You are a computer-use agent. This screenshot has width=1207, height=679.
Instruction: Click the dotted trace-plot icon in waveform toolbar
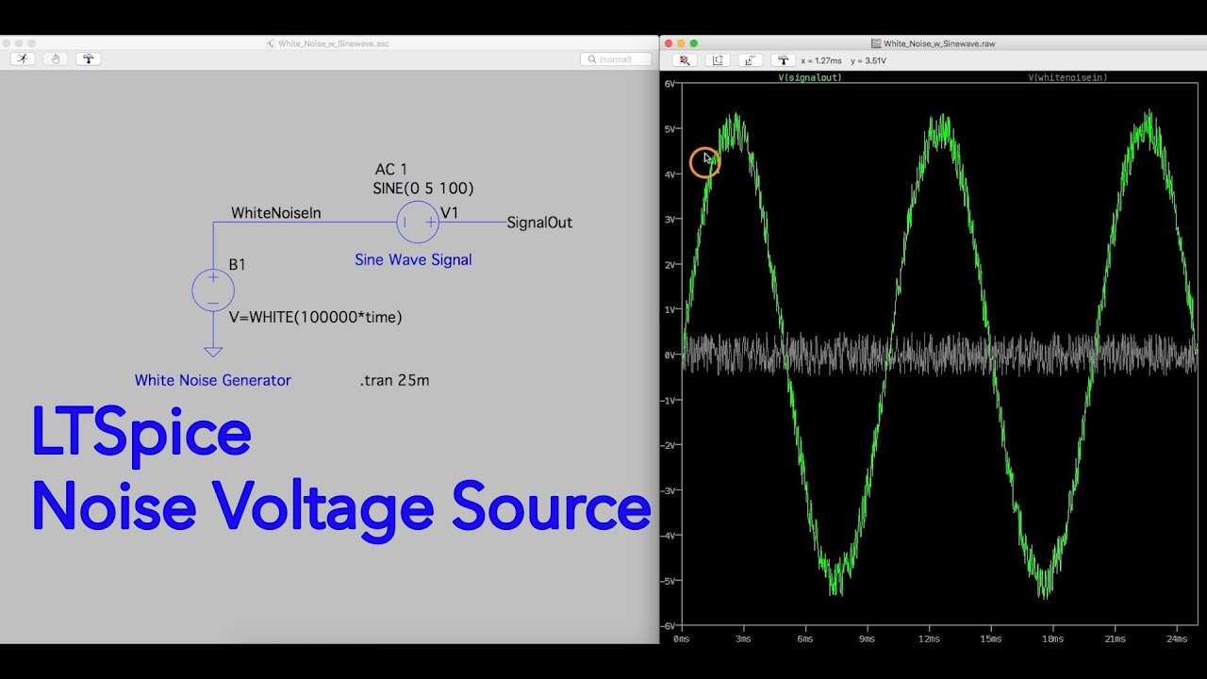coord(751,60)
